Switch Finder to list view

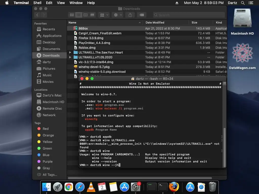coord(79,15)
